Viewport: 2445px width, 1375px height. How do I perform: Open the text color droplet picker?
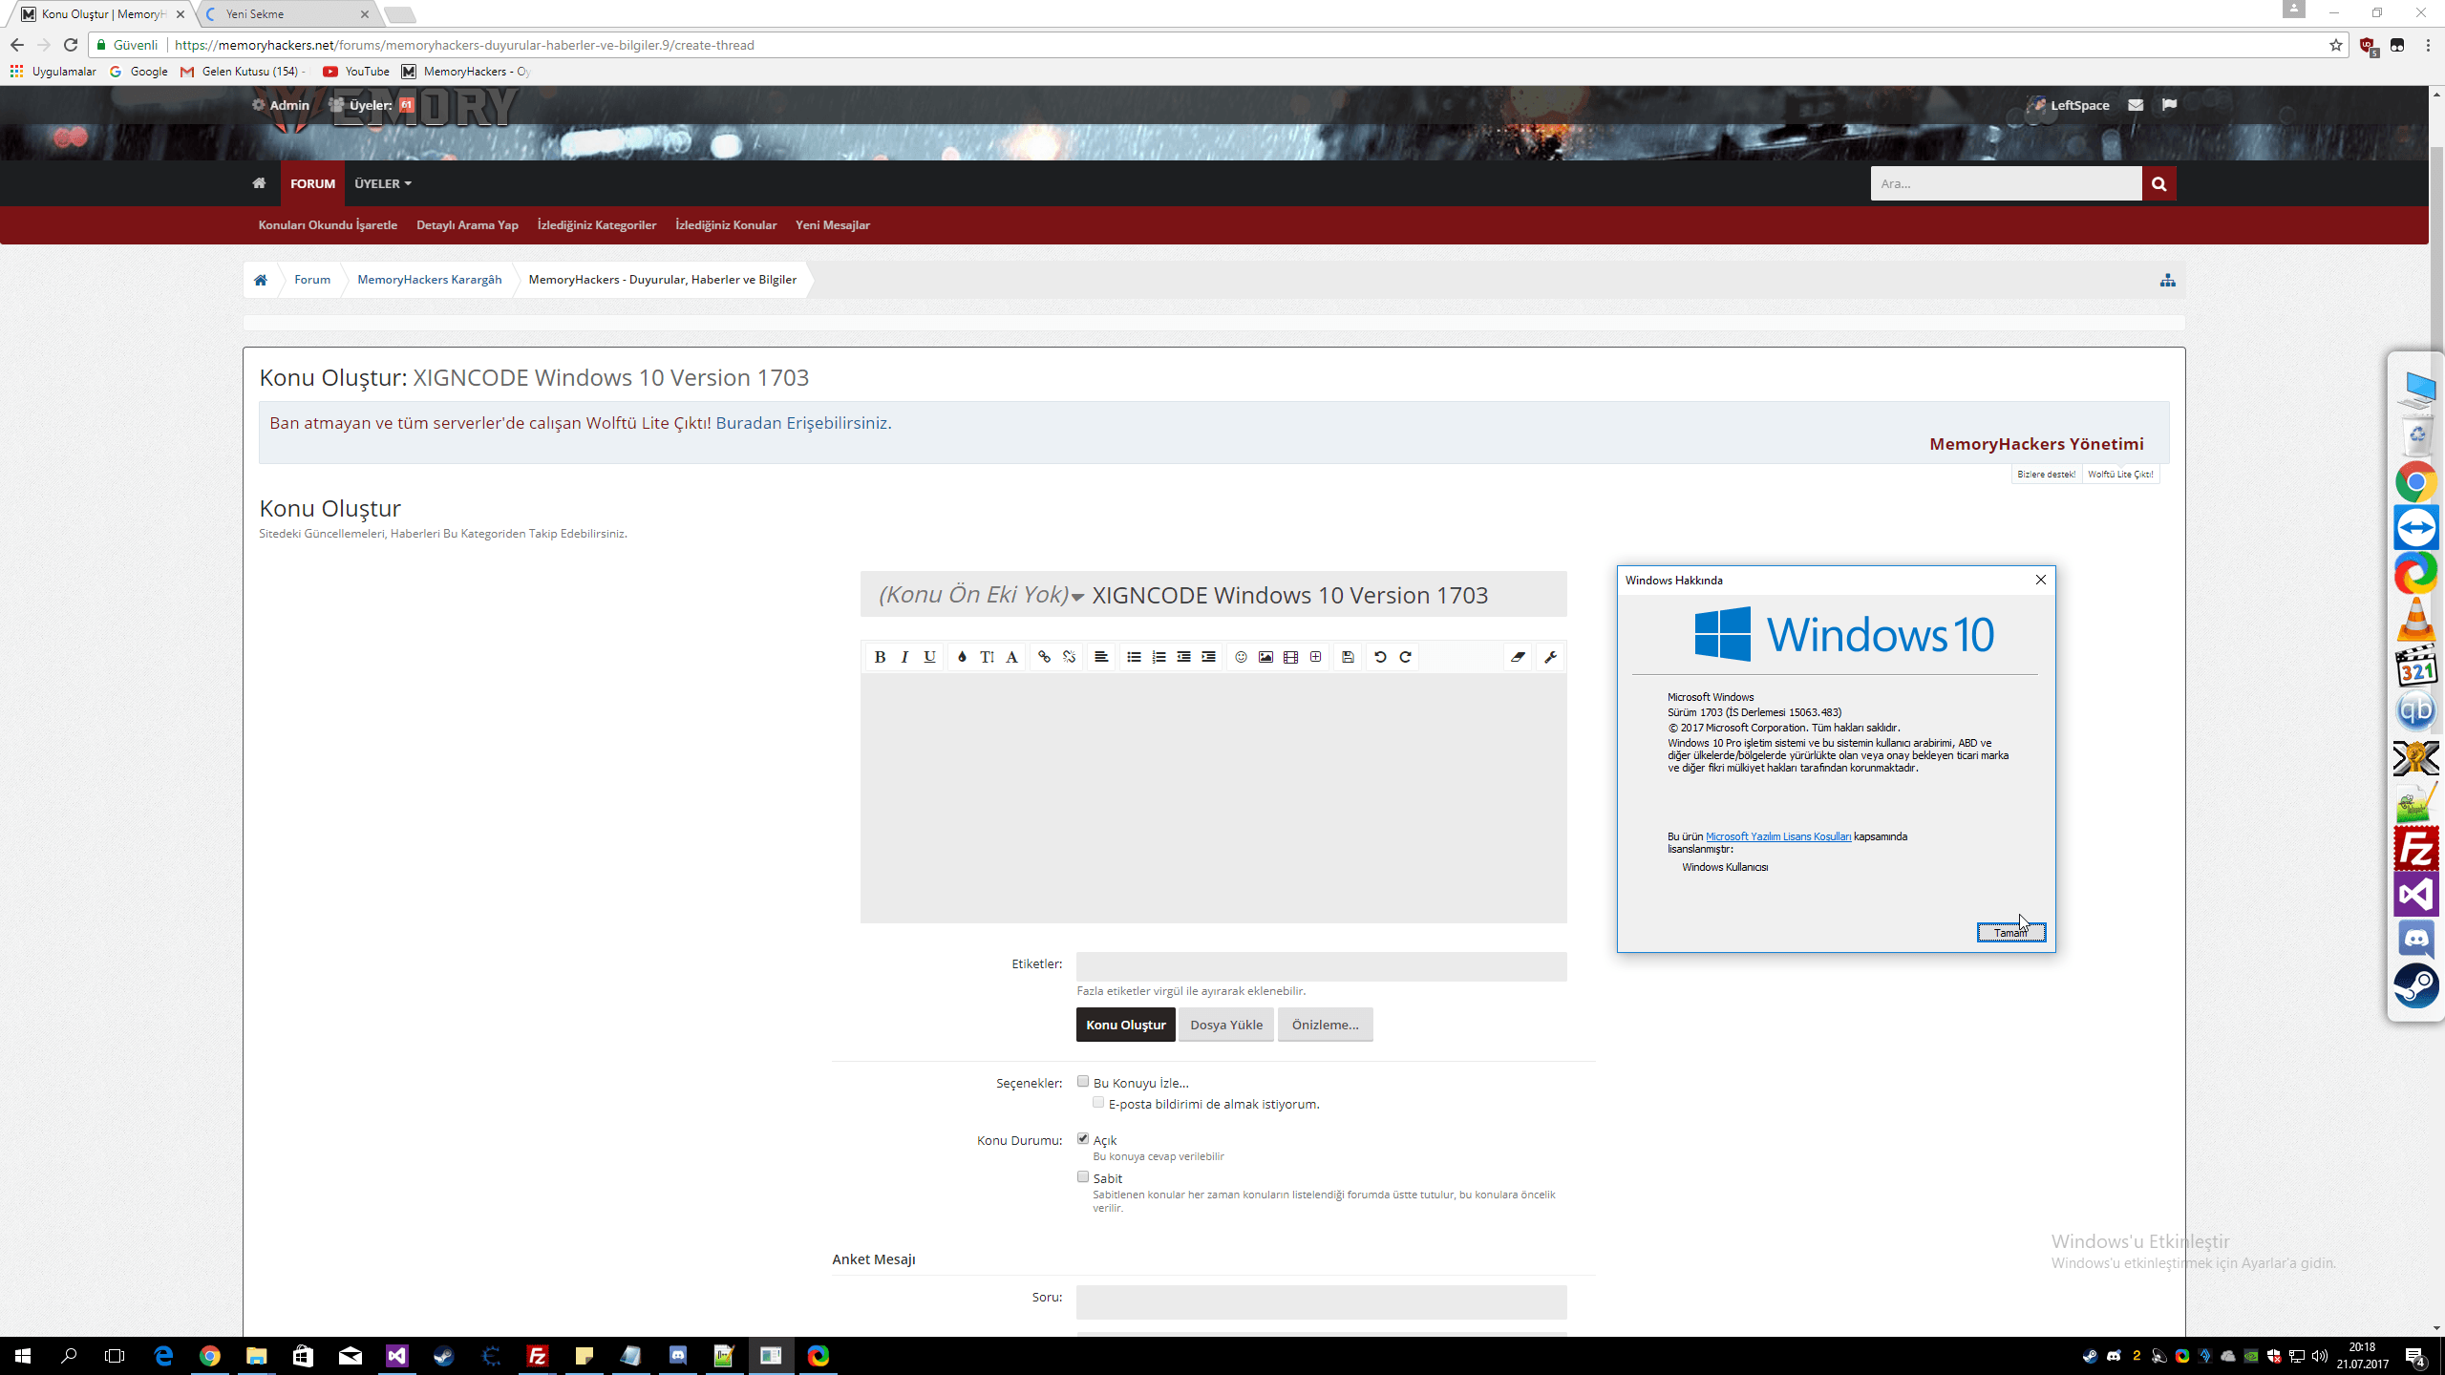[x=962, y=657]
